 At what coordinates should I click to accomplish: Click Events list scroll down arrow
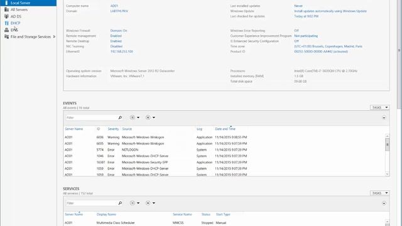pos(387,174)
